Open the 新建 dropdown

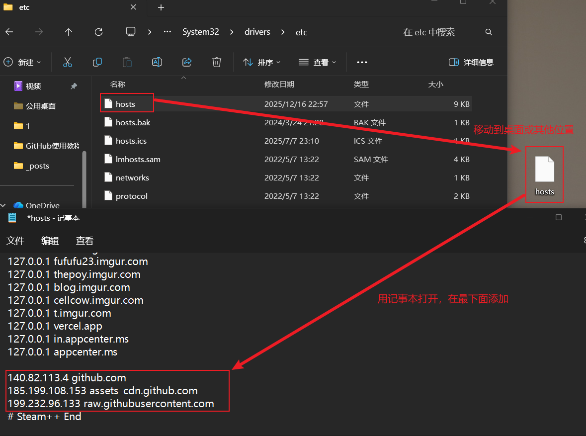(23, 62)
